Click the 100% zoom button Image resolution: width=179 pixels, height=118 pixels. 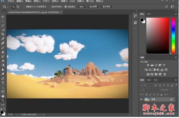[x=81, y=7]
